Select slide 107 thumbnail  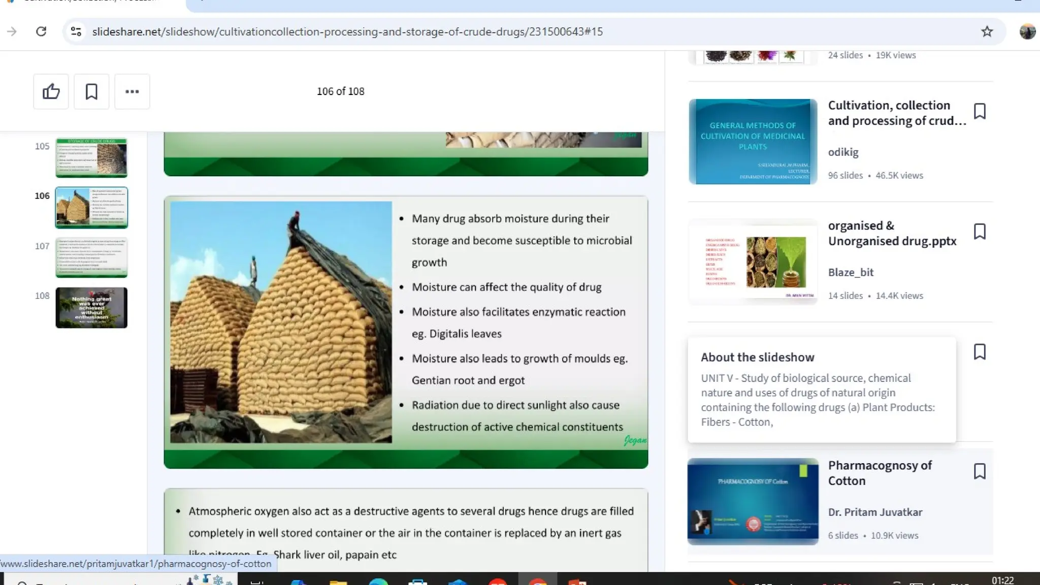point(91,257)
